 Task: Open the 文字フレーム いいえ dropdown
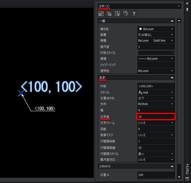pos(156,123)
